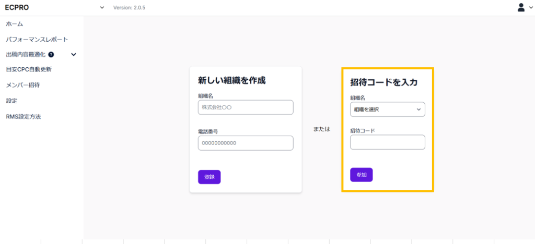The width and height of the screenshot is (535, 244).
Task: Expand the 出稿内容最適化 submenu chevron
Action: tap(74, 54)
